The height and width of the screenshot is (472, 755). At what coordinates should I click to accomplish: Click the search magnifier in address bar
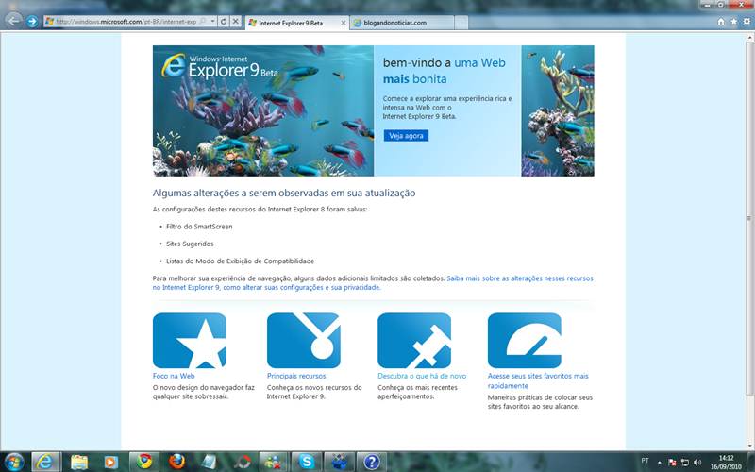[203, 21]
